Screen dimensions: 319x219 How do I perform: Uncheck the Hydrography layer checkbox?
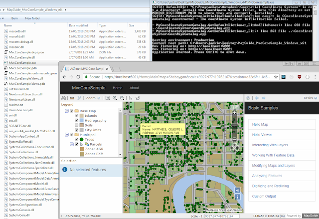[x=77, y=121]
